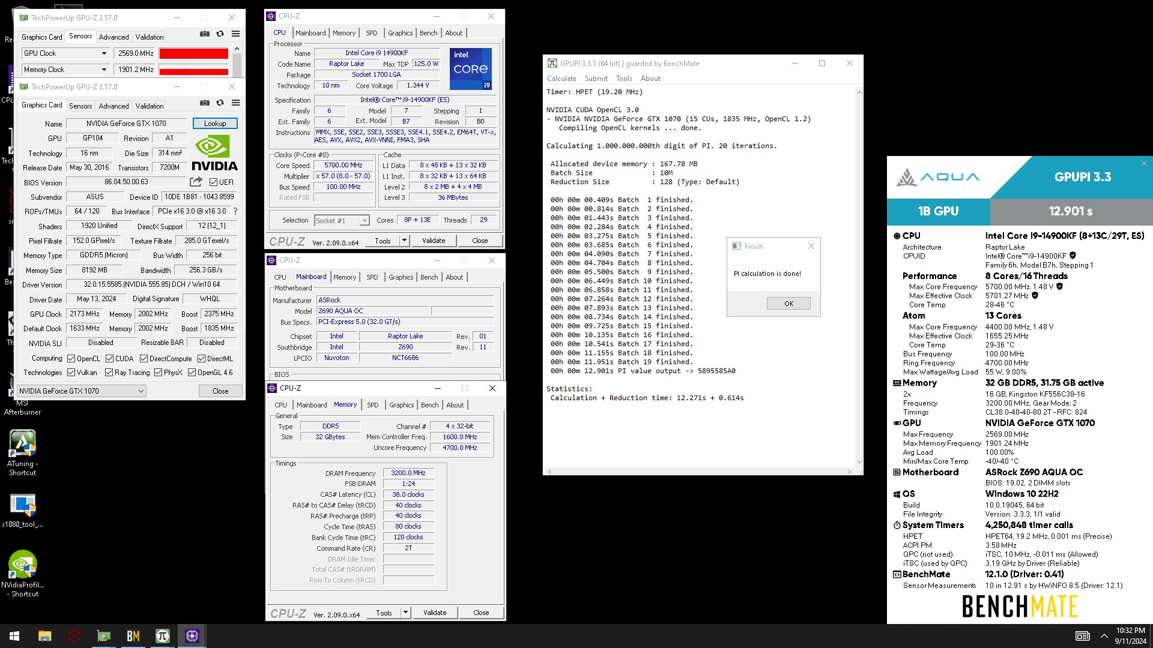
Task: Click GPU Clock red sensor graph bar
Action: [193, 53]
